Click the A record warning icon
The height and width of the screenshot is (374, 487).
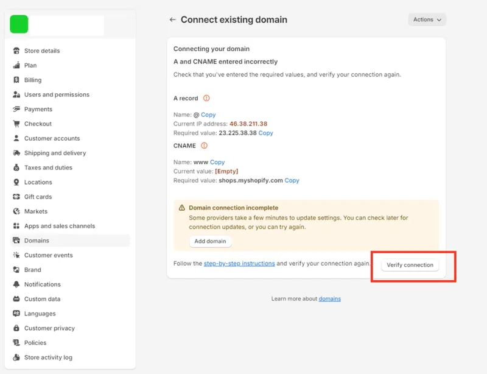(206, 98)
